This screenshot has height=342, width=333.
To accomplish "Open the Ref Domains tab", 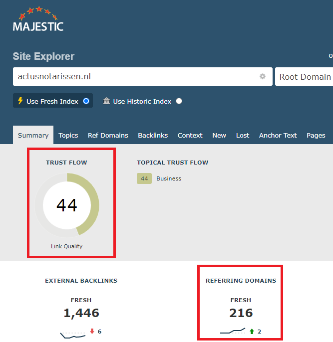I will point(108,135).
